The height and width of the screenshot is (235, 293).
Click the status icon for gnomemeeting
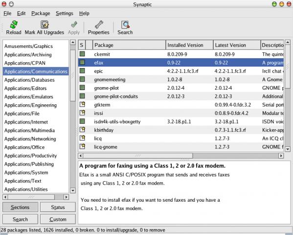[82, 79]
